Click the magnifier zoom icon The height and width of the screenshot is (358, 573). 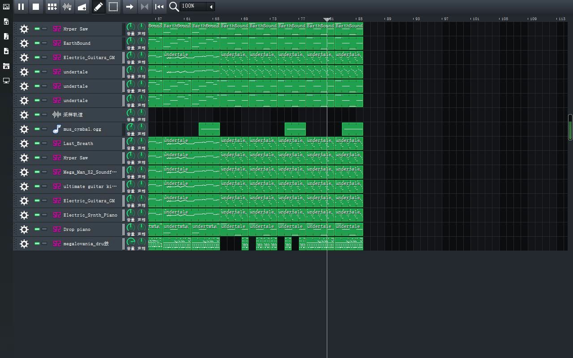click(174, 7)
